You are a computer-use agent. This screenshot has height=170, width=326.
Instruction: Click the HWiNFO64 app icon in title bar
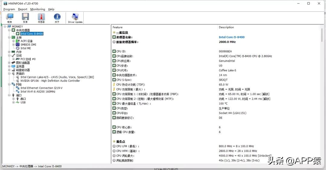[5, 4]
